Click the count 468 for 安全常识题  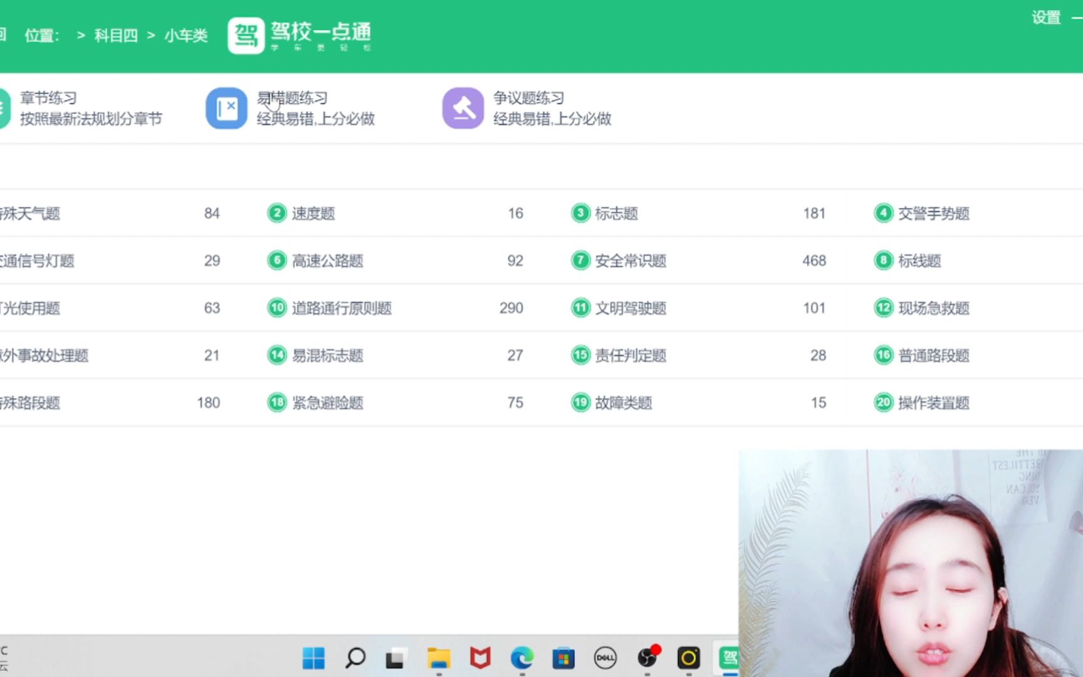(814, 260)
